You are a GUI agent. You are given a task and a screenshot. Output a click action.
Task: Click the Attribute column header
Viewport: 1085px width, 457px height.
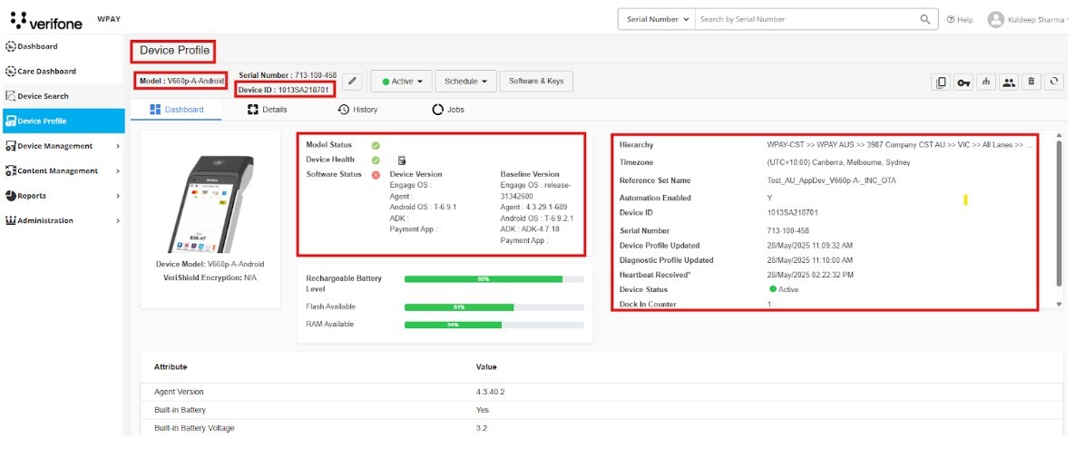coord(171,367)
